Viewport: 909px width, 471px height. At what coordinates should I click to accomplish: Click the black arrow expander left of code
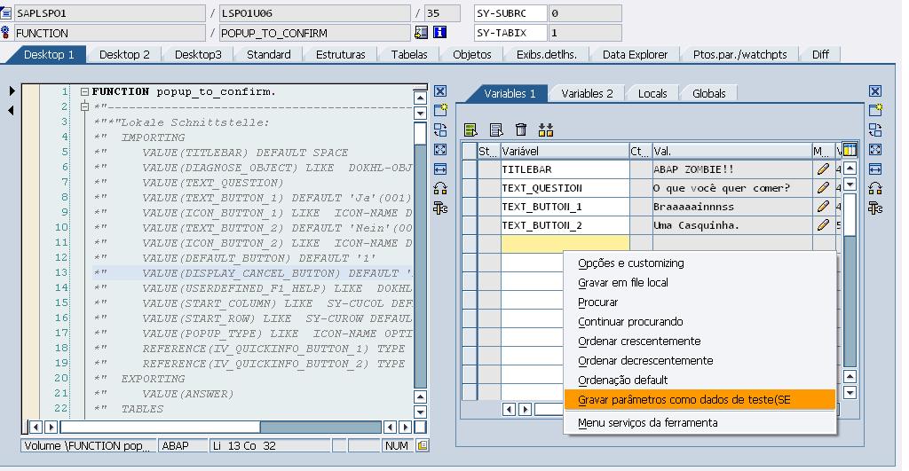[x=11, y=91]
